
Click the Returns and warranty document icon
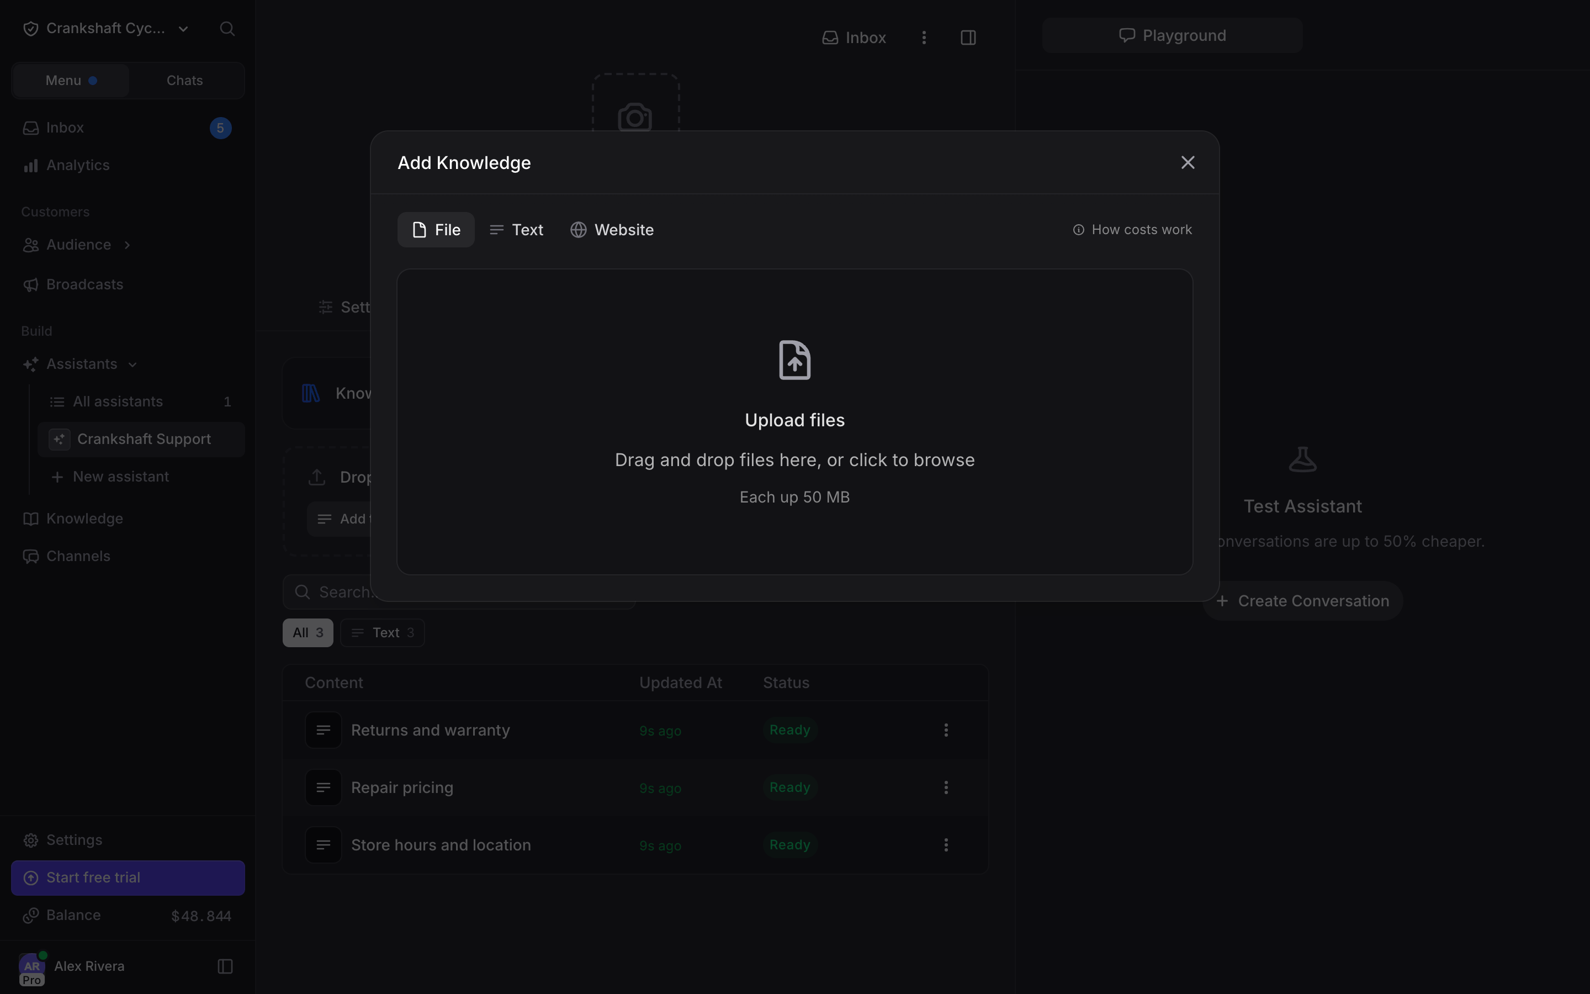pos(324,731)
